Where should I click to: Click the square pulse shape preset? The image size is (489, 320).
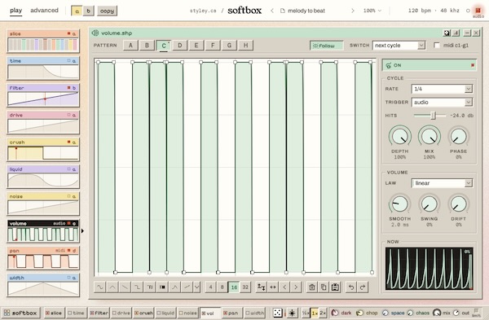tap(162, 287)
